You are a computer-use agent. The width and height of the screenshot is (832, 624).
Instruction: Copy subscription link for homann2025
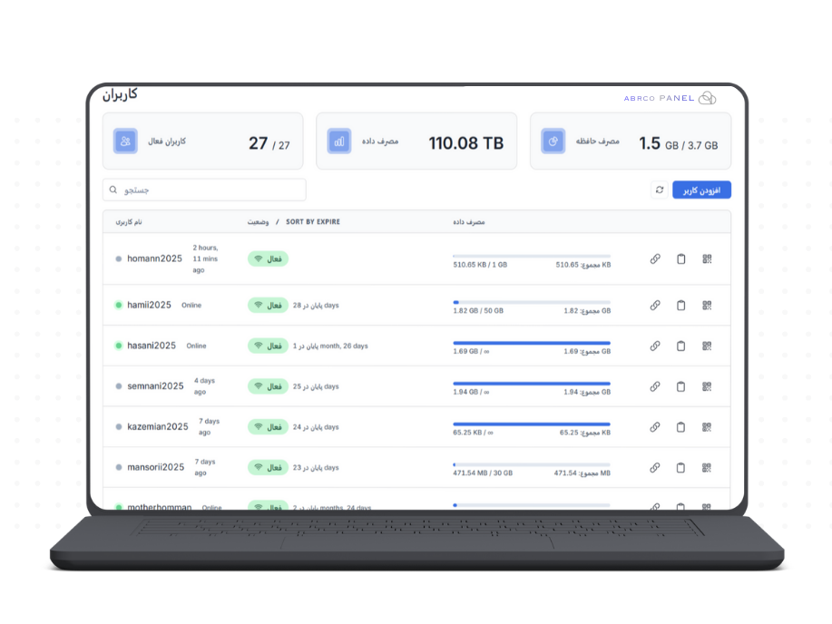pos(655,258)
